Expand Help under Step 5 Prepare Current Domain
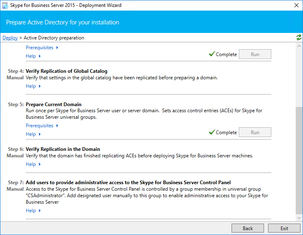Image resolution: width=303 pixels, height=235 pixels. pos(33,134)
